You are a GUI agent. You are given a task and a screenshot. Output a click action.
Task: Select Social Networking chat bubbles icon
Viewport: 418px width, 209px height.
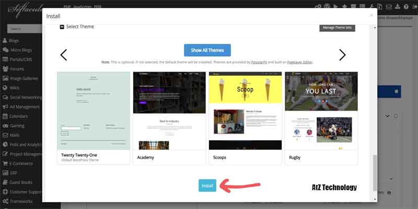coord(5,97)
